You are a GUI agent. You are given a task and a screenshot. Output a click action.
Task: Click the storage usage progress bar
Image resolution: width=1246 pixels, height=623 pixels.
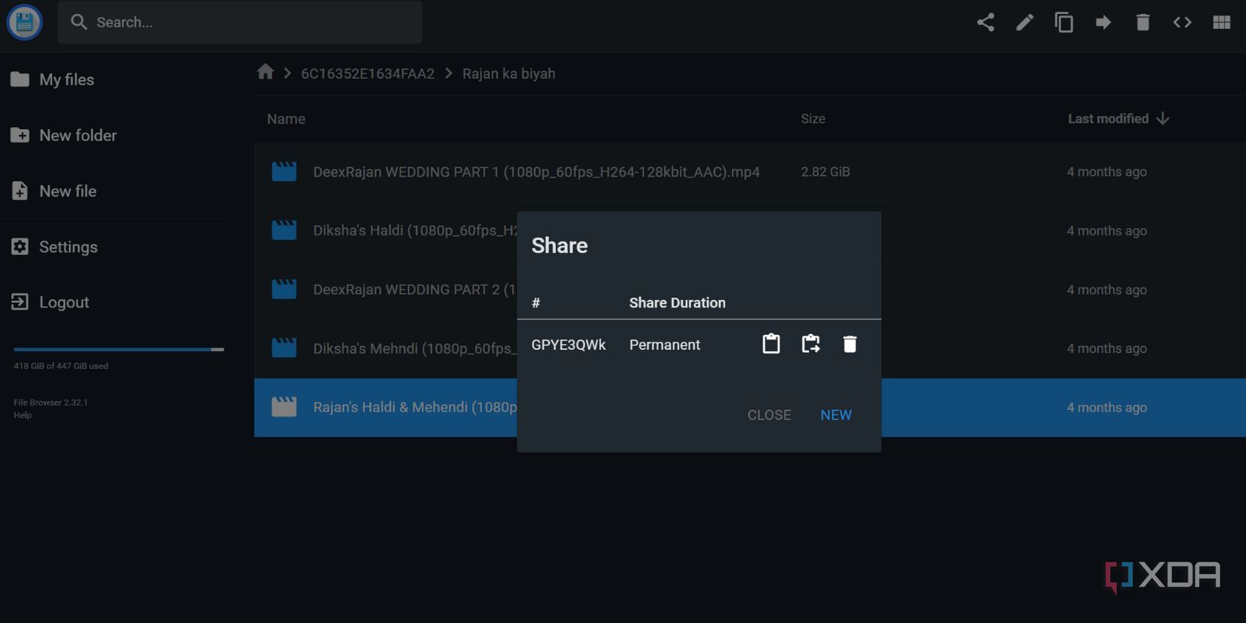click(x=118, y=350)
